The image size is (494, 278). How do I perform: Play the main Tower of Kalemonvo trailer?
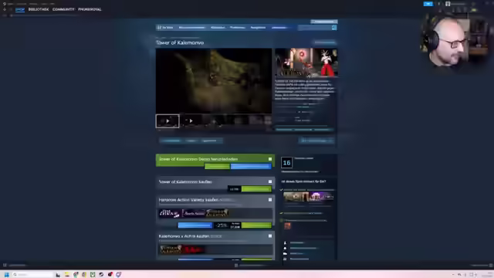click(x=214, y=81)
